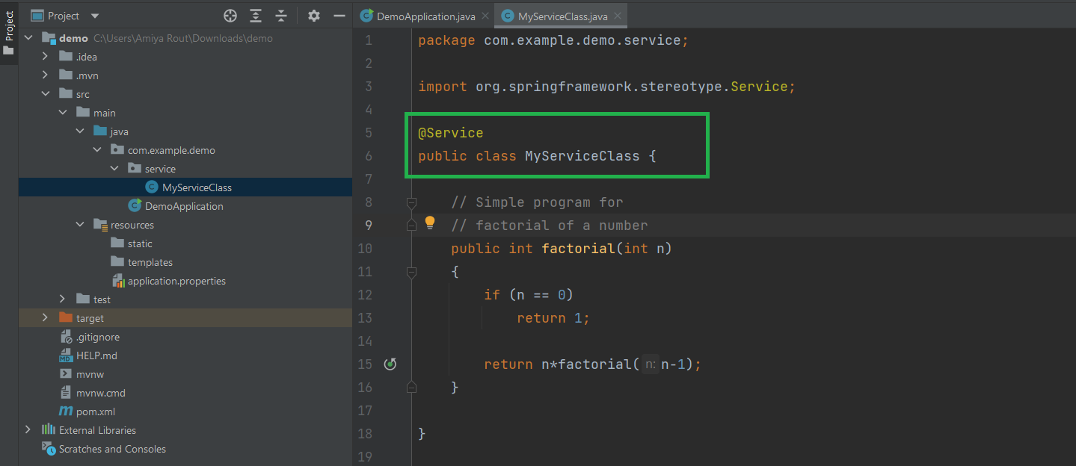Screen dimensions: 1076x466
Task: Click the factorial method name on line 10
Action: tap(579, 249)
